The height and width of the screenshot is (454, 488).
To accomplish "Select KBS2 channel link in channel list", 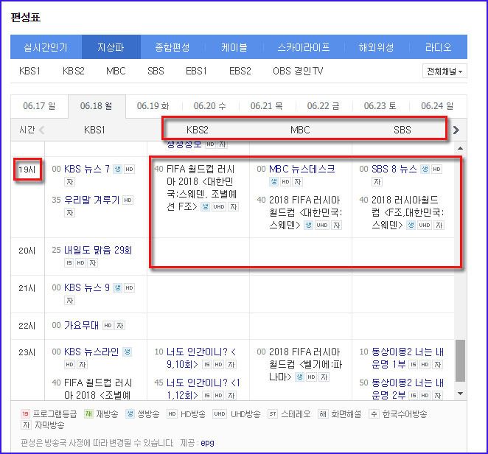I will pos(74,71).
